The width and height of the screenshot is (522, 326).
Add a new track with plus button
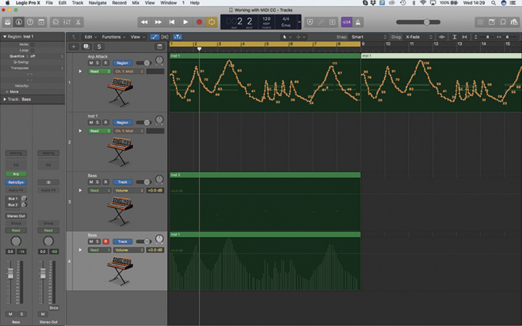(x=73, y=47)
